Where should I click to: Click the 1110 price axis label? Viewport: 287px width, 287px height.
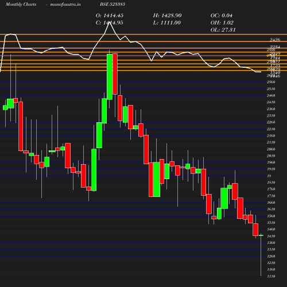pyautogui.click(x=271, y=276)
